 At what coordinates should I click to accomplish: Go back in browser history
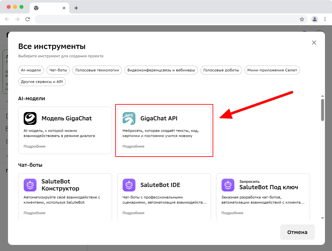(x=7, y=19)
